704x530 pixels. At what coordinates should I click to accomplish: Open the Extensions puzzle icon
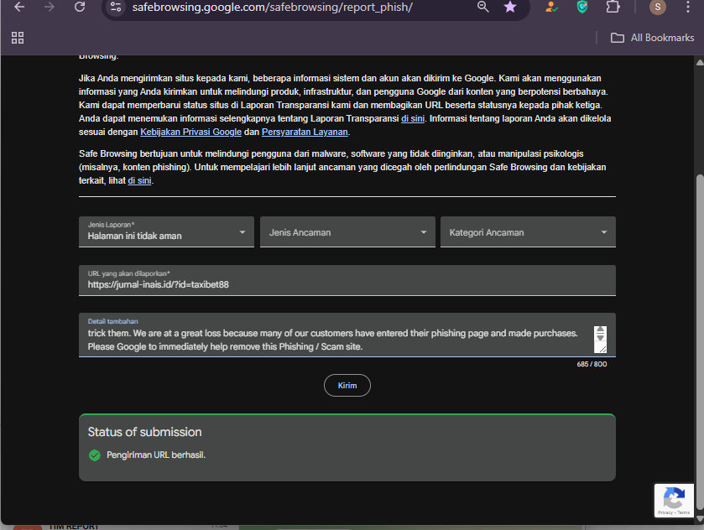click(x=613, y=7)
